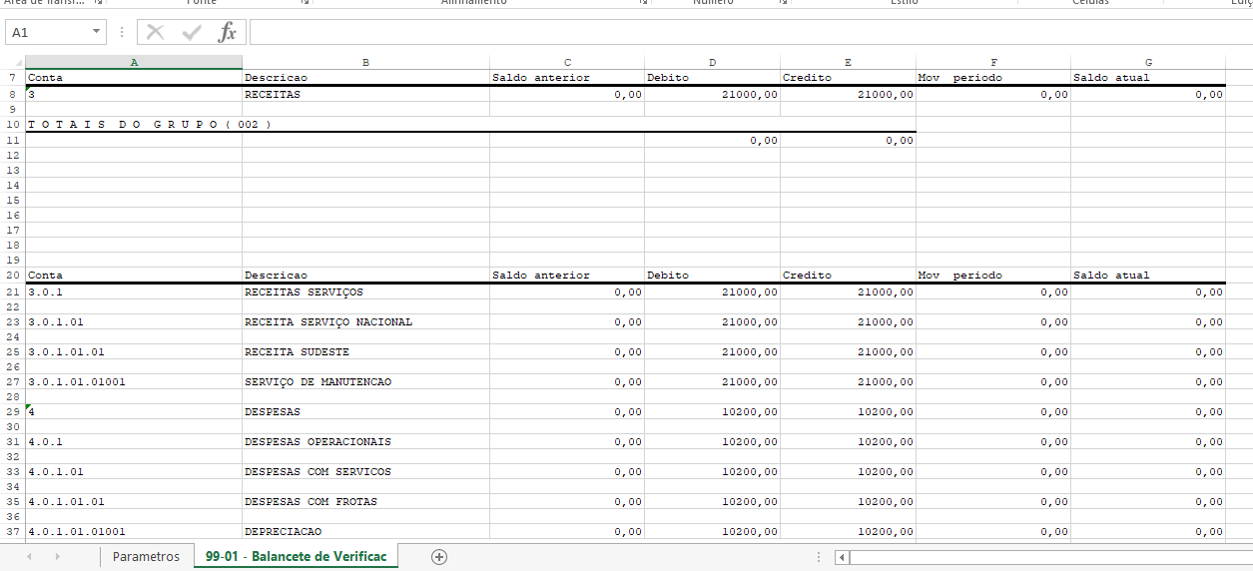Click the Credito 21000,00 value in row 8

848,95
